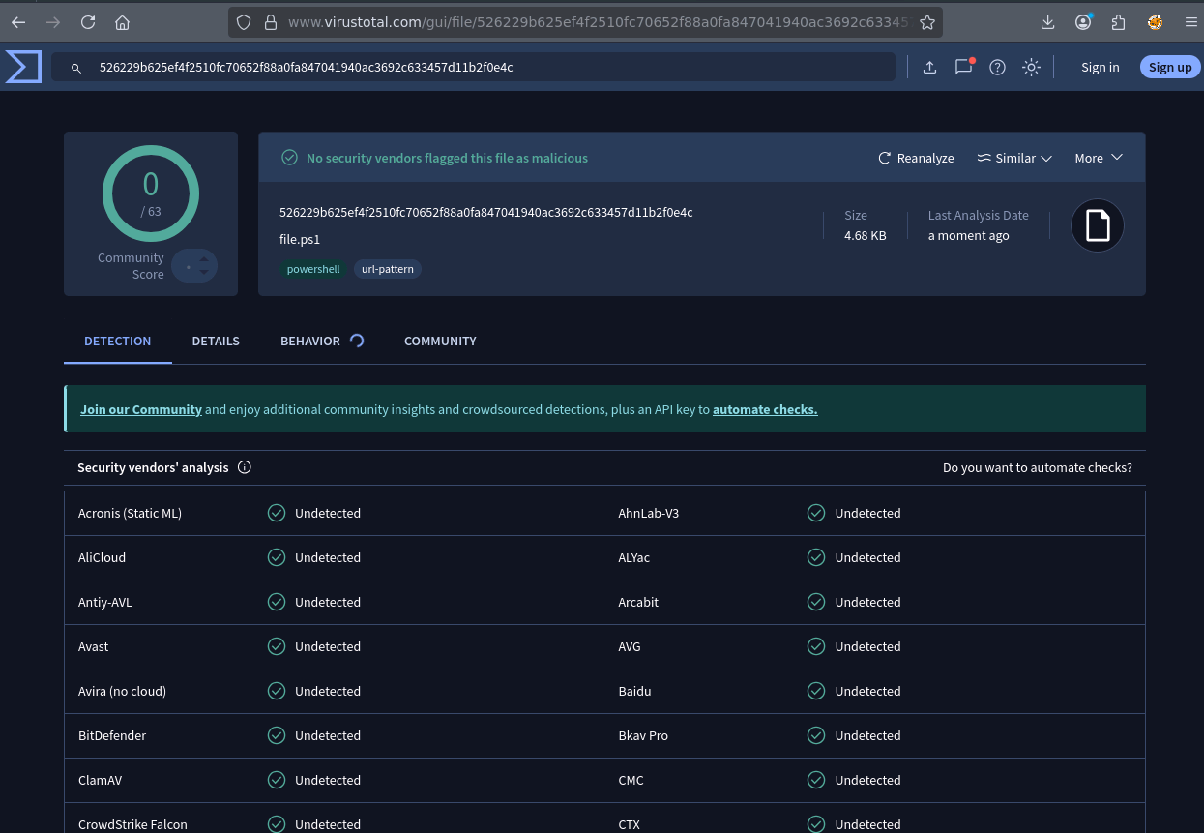
Task: Open the BEHAVIOR tab
Action: click(x=310, y=341)
